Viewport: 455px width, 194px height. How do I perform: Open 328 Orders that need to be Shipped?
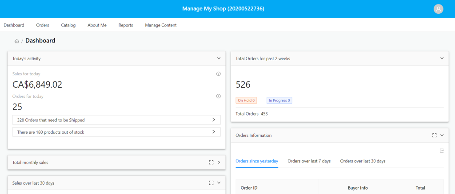[x=117, y=120]
